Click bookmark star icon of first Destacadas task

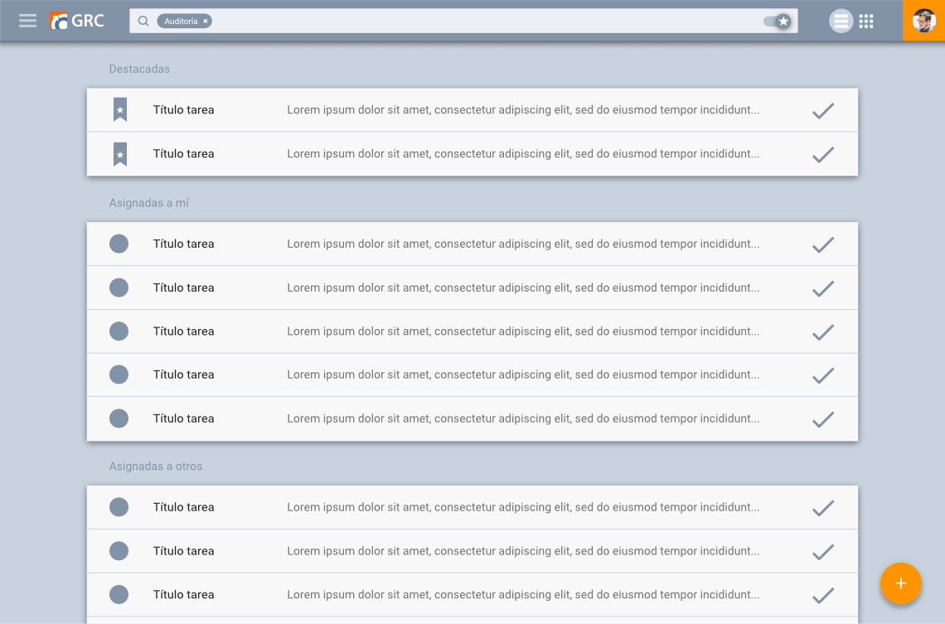120,109
